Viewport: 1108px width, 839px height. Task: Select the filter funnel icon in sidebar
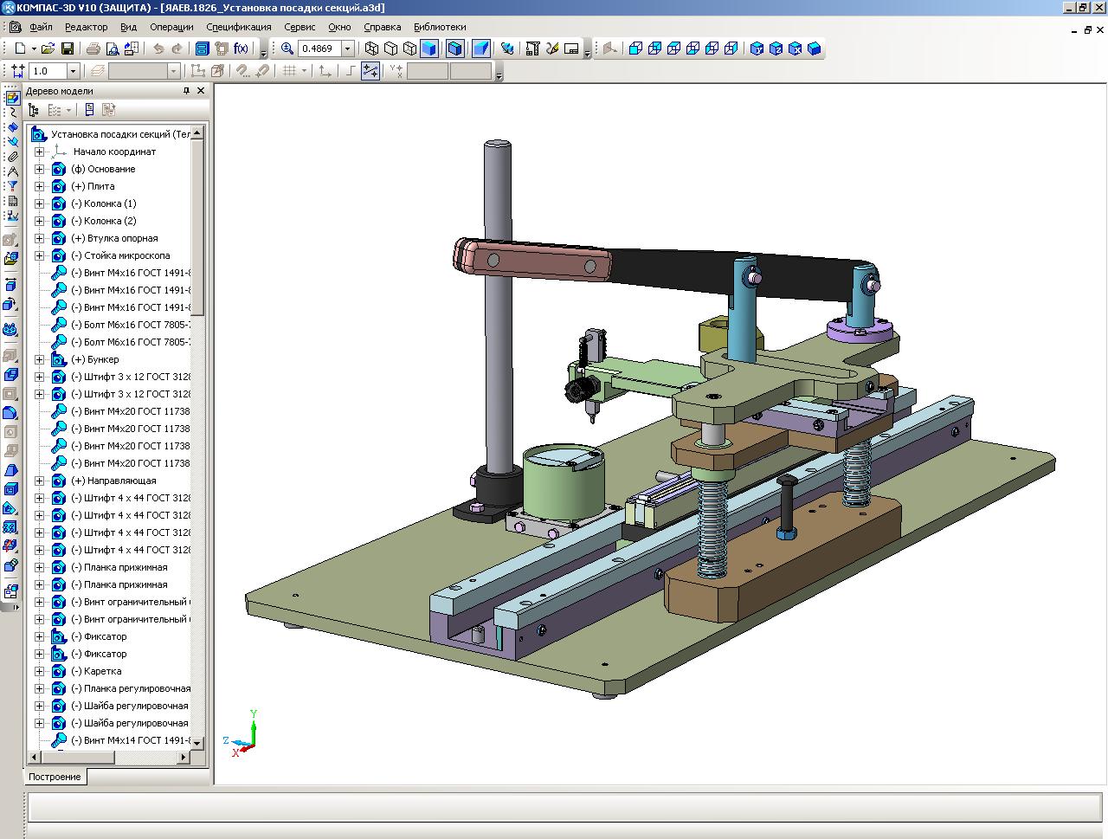coord(12,186)
